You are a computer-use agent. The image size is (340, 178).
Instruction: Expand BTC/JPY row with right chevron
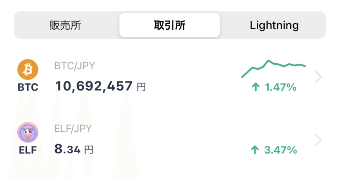coord(318,77)
